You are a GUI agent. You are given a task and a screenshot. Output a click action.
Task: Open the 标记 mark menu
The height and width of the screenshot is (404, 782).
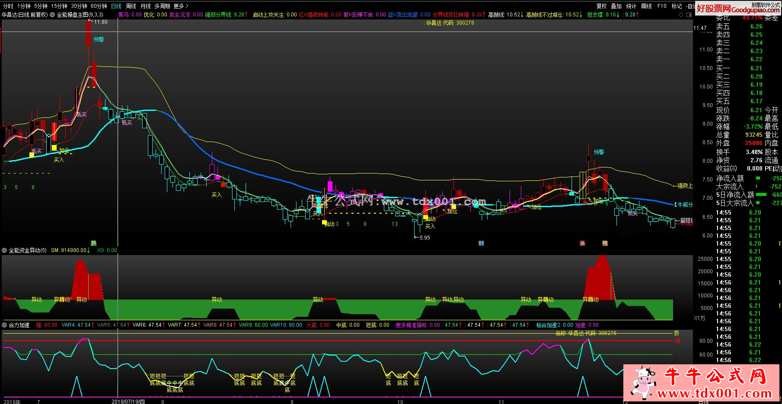click(677, 6)
